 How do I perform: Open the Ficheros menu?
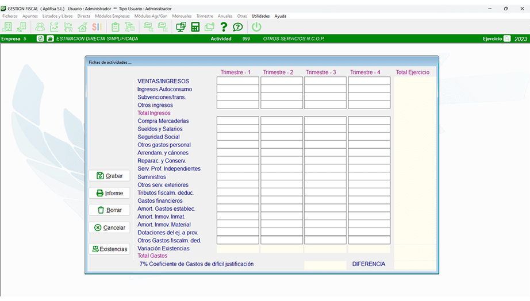10,16
